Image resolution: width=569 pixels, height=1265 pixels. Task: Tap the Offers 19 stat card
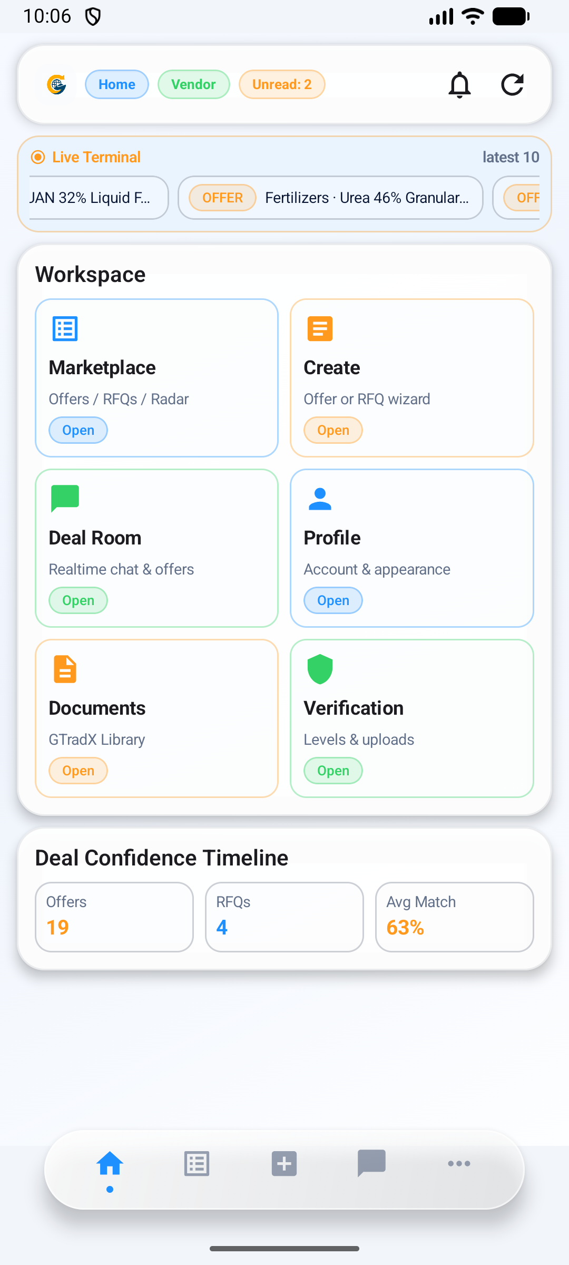pos(114,917)
